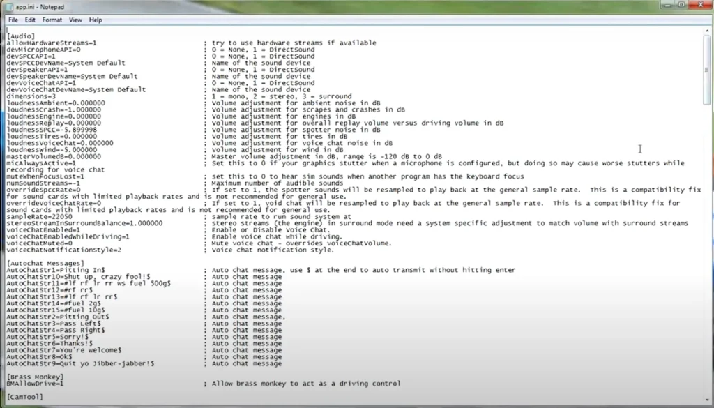Click the voiceChatMuted=0 setting
The image size is (714, 408).
pos(39,243)
